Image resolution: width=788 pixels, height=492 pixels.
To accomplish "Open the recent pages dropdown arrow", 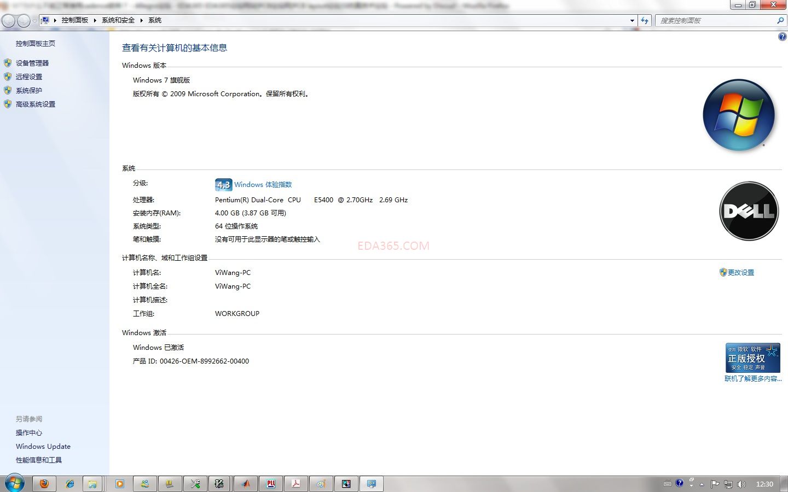I will pyautogui.click(x=34, y=21).
